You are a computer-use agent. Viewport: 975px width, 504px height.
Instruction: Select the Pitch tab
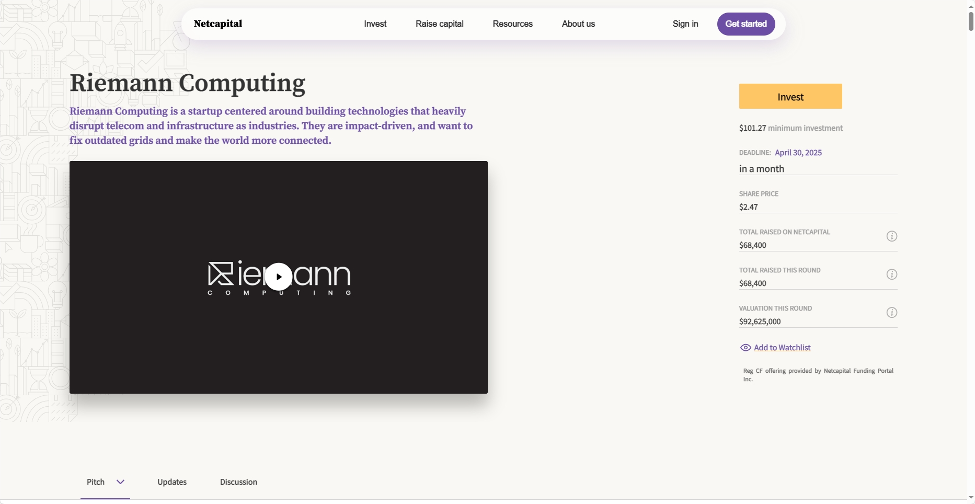tap(96, 482)
